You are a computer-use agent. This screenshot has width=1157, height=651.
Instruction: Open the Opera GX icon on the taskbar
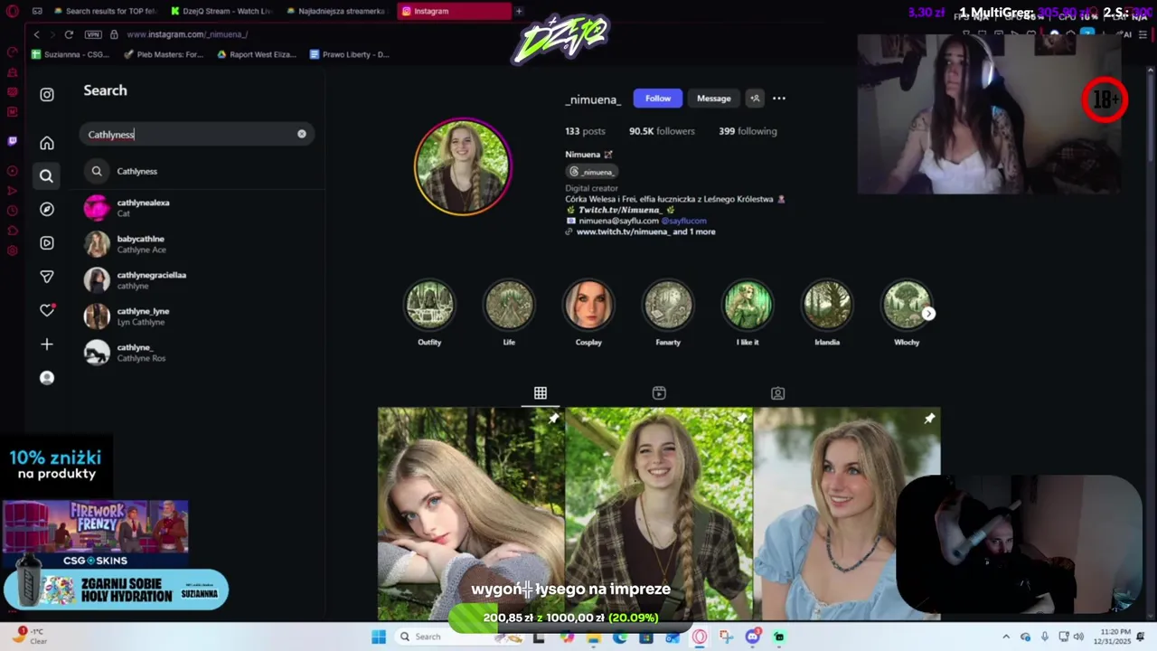(x=700, y=637)
